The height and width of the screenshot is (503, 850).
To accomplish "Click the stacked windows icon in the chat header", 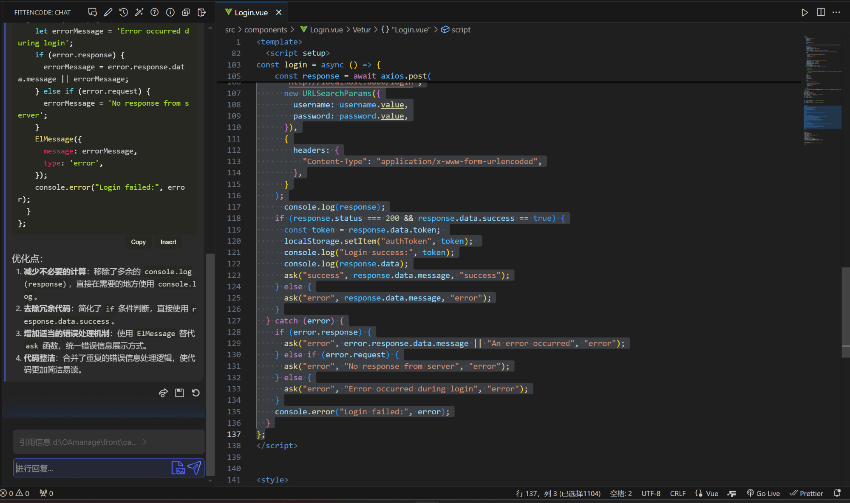I will point(186,12).
